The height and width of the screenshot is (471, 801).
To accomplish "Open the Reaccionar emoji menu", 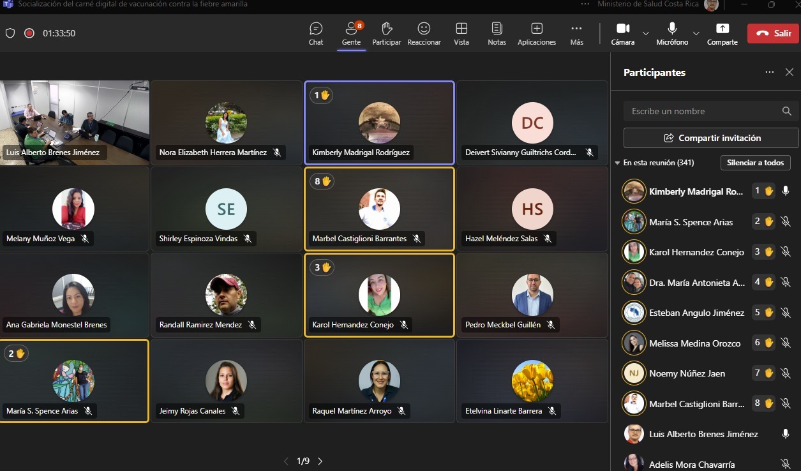I will [x=424, y=34].
